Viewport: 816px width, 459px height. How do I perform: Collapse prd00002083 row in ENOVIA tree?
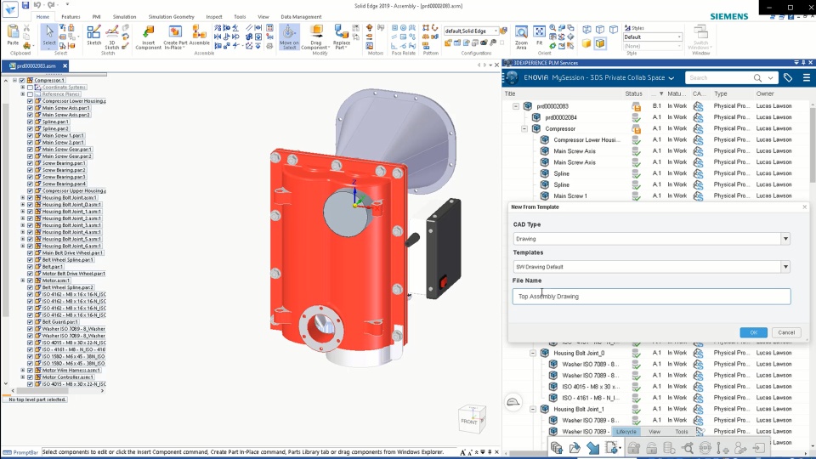click(x=516, y=106)
